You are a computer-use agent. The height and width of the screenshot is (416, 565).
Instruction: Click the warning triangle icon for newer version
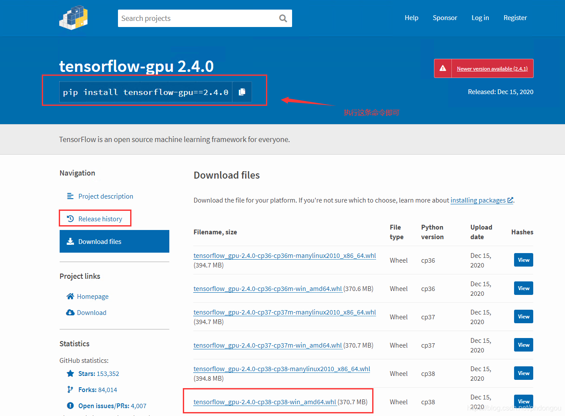[x=443, y=68]
